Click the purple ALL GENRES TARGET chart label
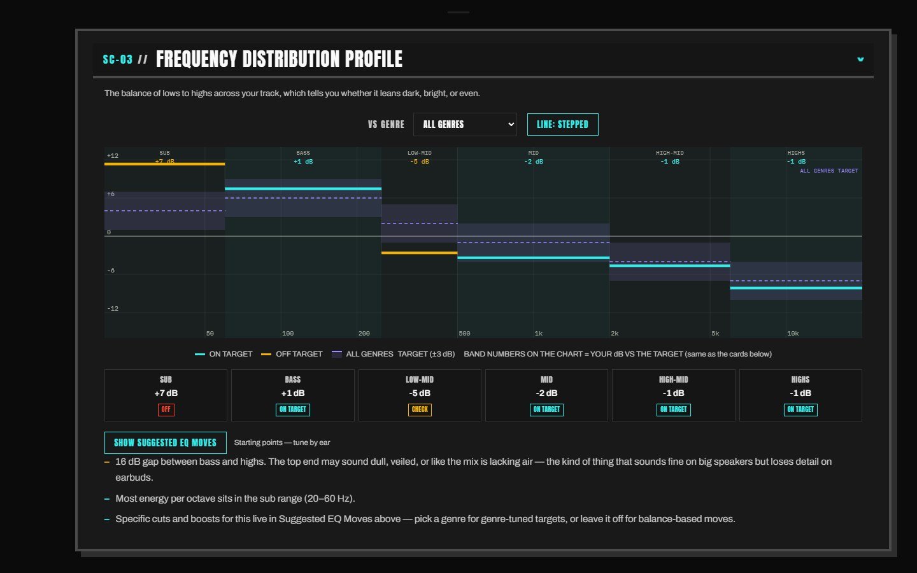This screenshot has height=573, width=917. point(829,171)
